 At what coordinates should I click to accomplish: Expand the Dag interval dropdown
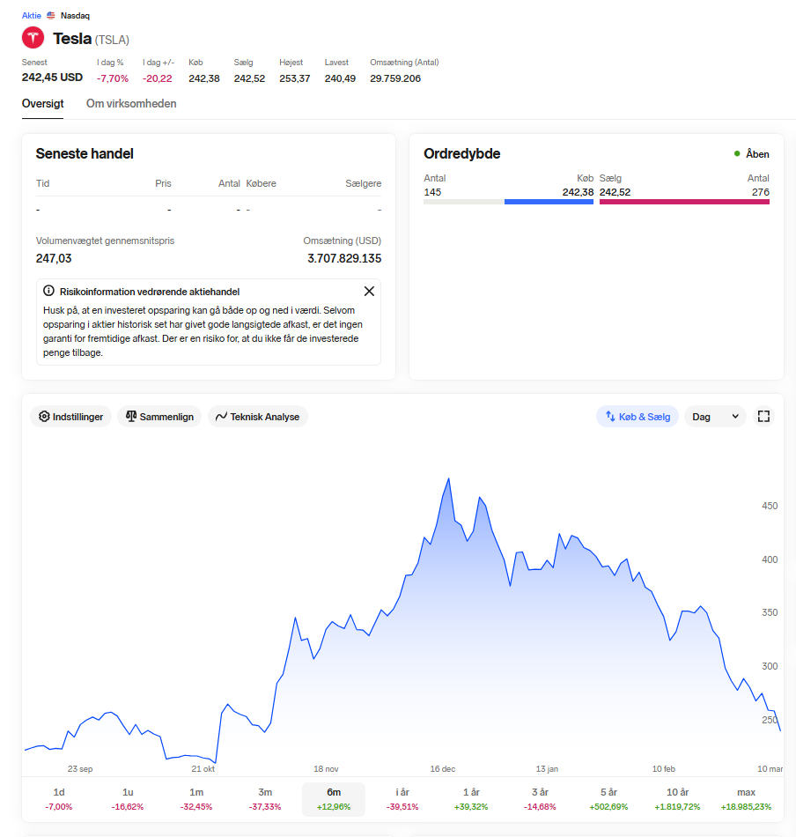tap(716, 417)
